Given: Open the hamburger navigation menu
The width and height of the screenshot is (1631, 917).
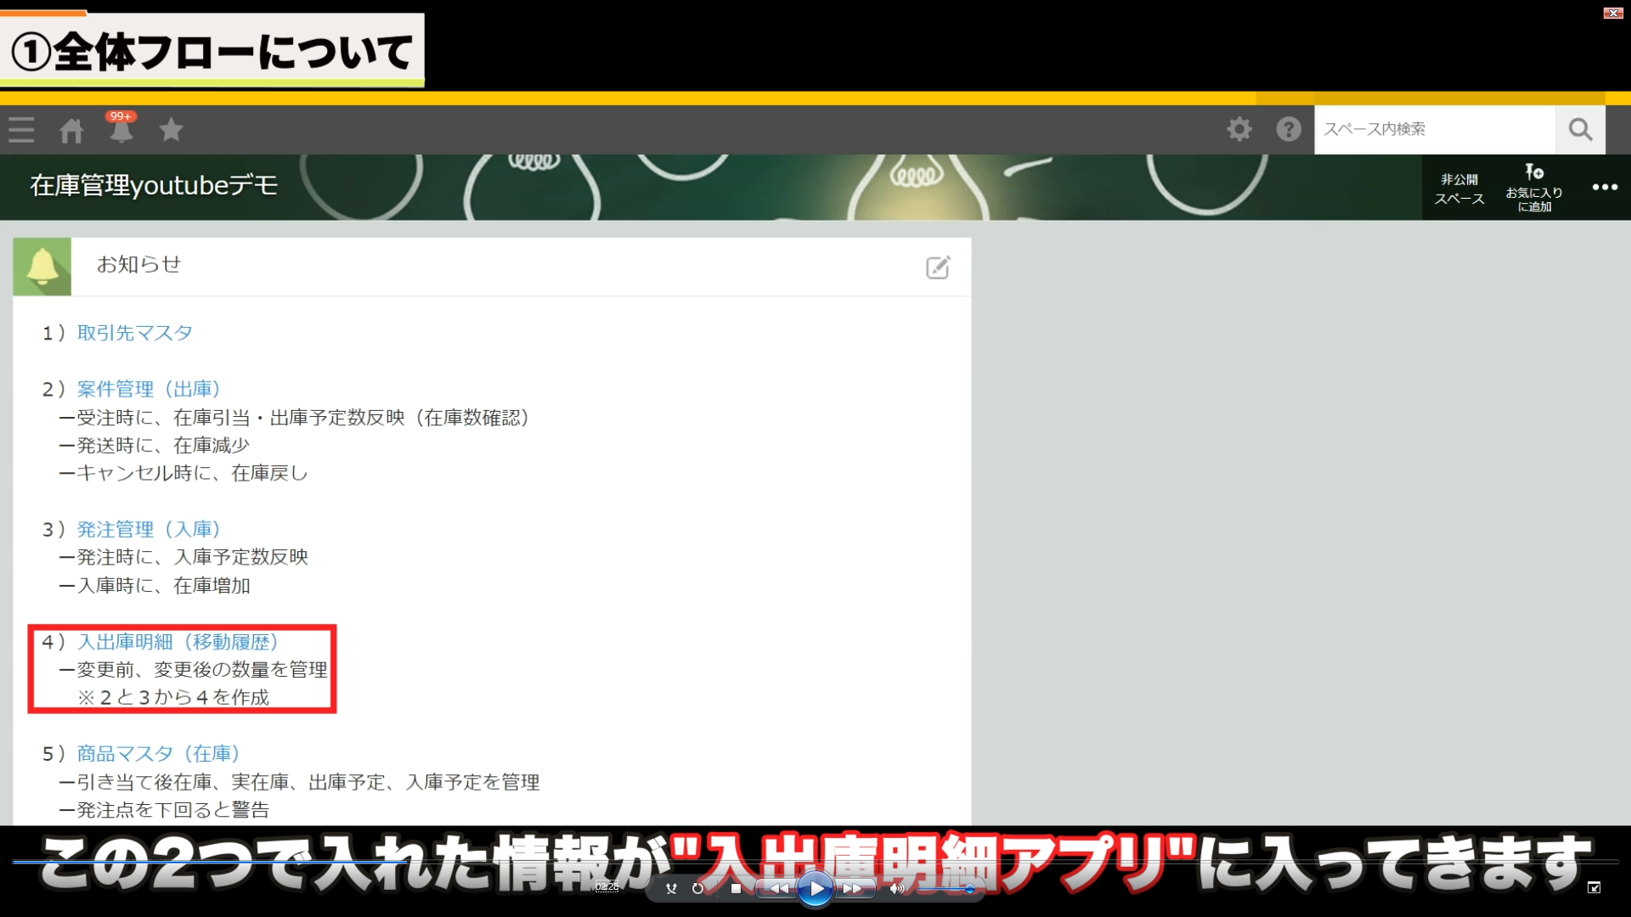Looking at the screenshot, I should (x=21, y=130).
